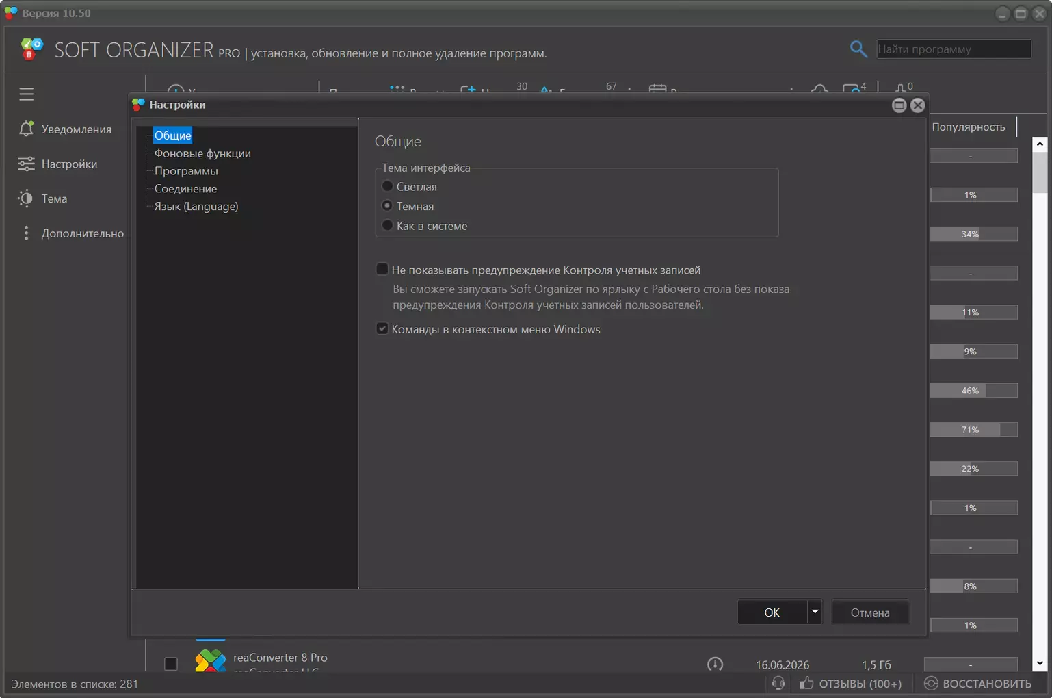Select Общие in the settings tree

(x=172, y=135)
